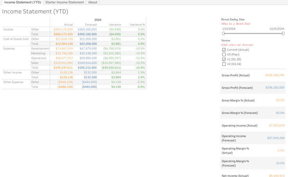
Task: Open the About tab
Action: click(93, 2)
